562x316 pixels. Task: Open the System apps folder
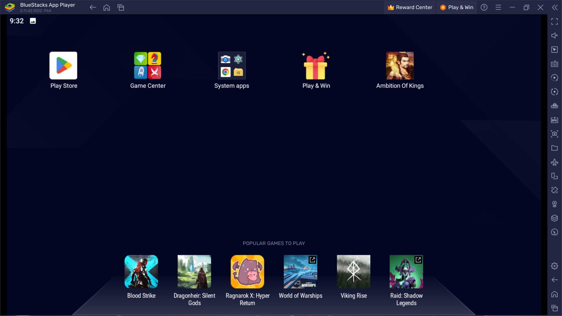(232, 66)
